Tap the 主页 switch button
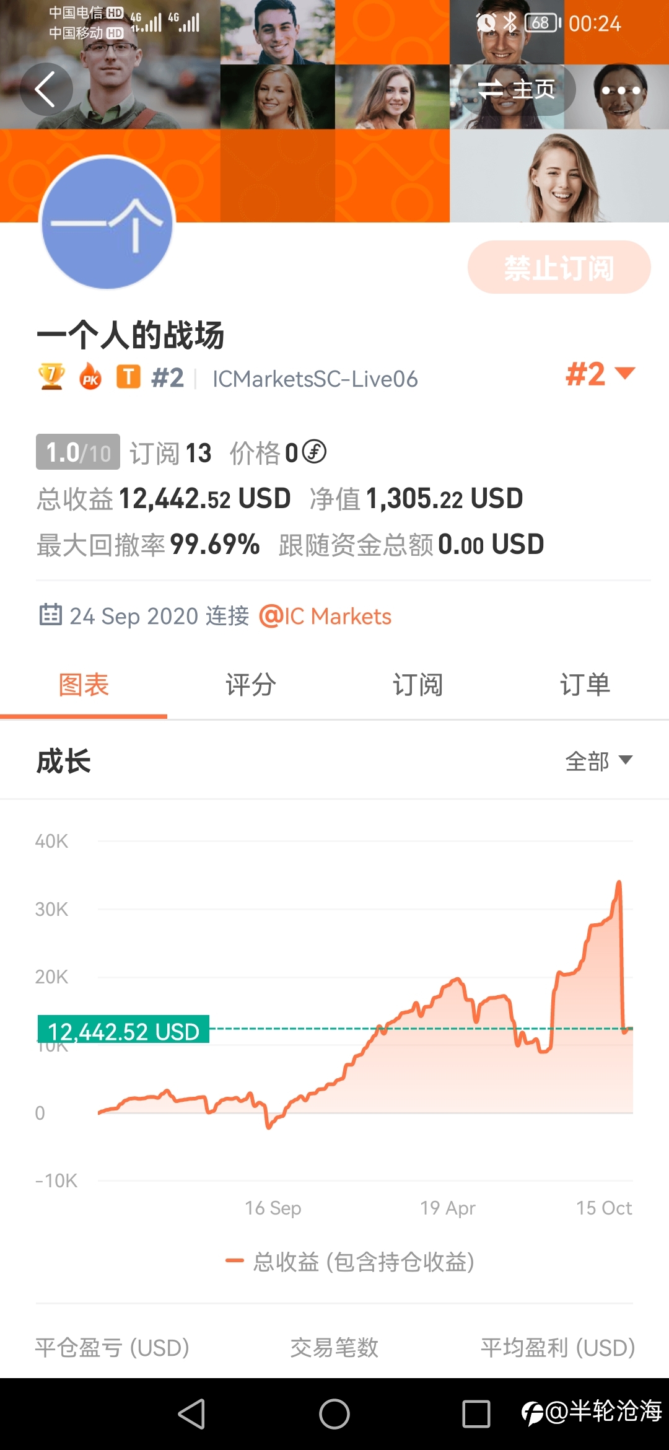Screen dimensions: 669x1450 point(517,90)
